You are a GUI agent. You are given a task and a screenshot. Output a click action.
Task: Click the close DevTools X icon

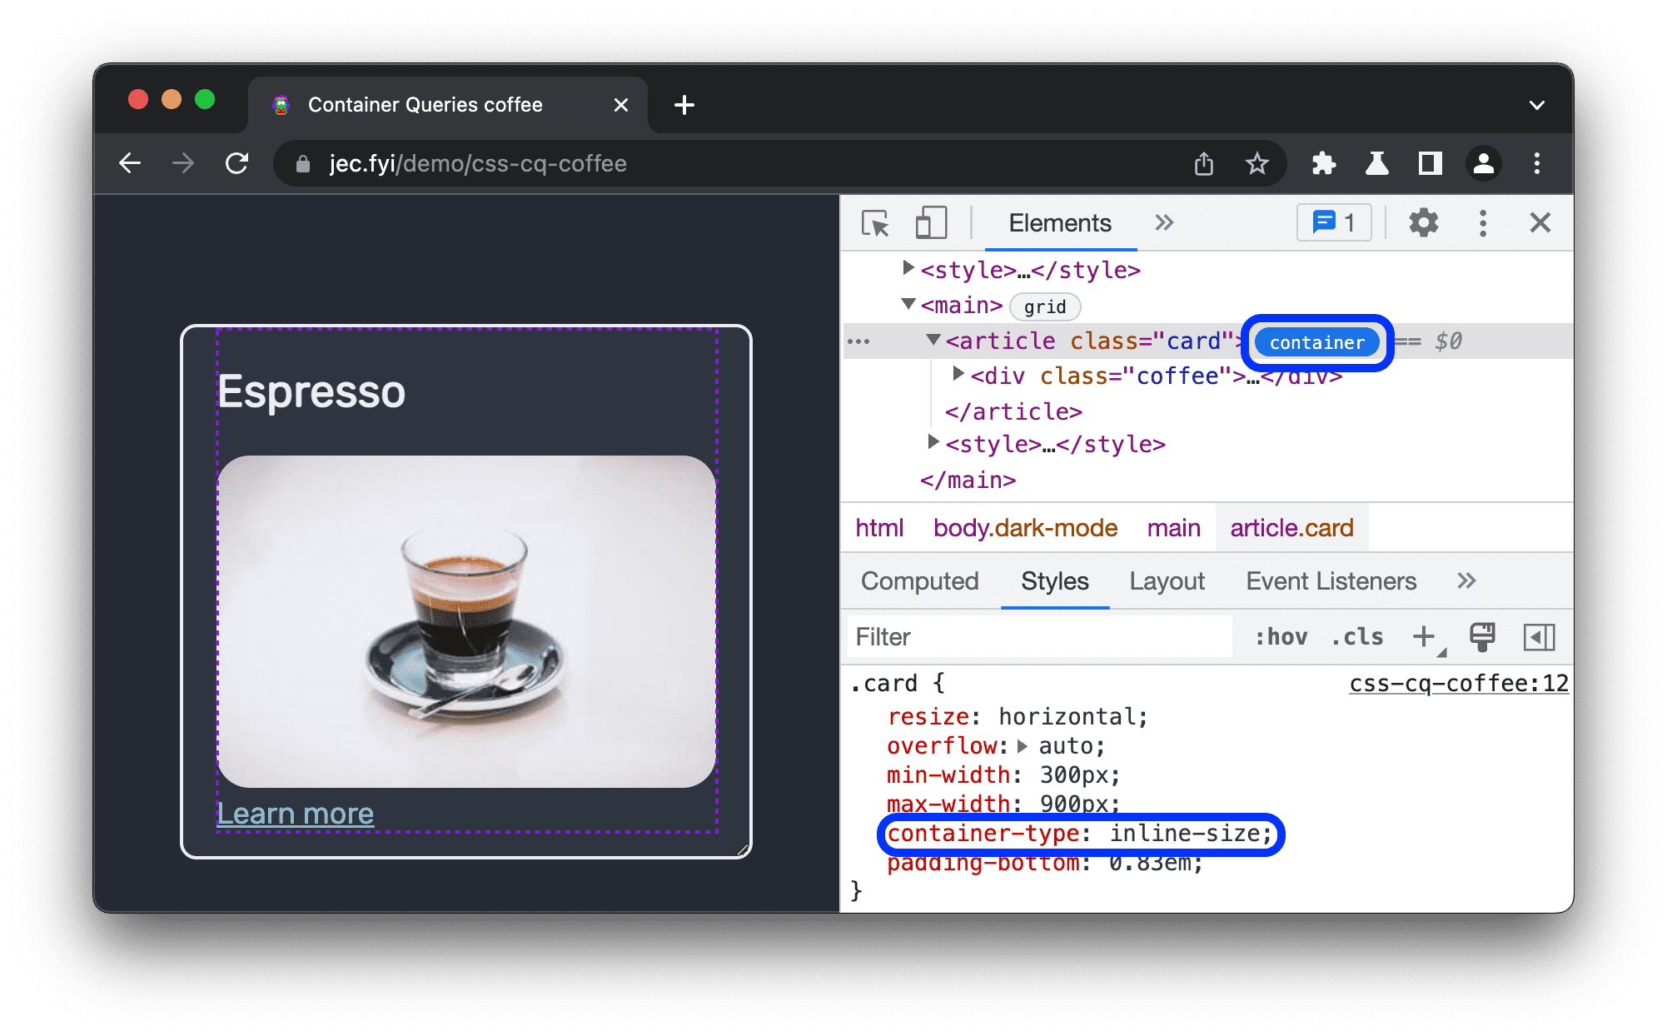click(1540, 224)
